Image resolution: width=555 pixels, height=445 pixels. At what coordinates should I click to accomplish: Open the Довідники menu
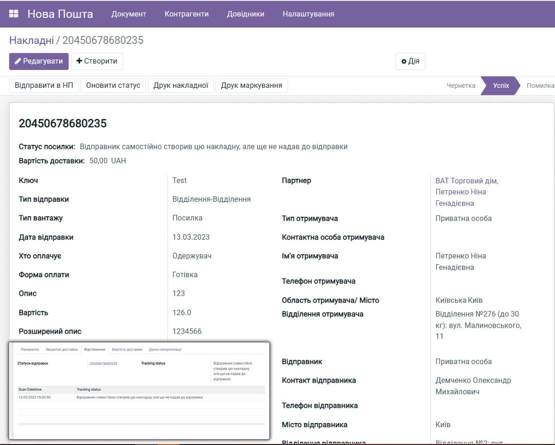pyautogui.click(x=245, y=14)
